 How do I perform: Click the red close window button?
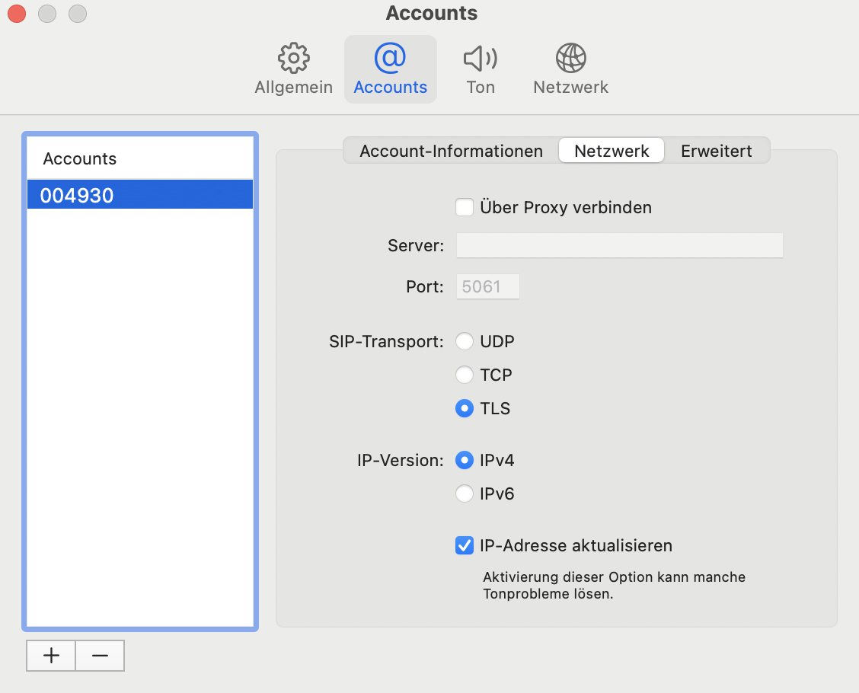pyautogui.click(x=16, y=13)
